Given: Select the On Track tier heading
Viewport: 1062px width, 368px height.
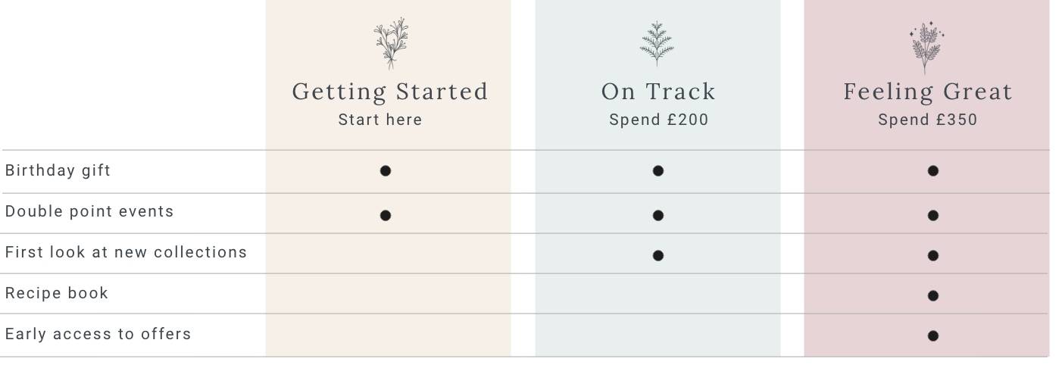Looking at the screenshot, I should pyautogui.click(x=658, y=92).
